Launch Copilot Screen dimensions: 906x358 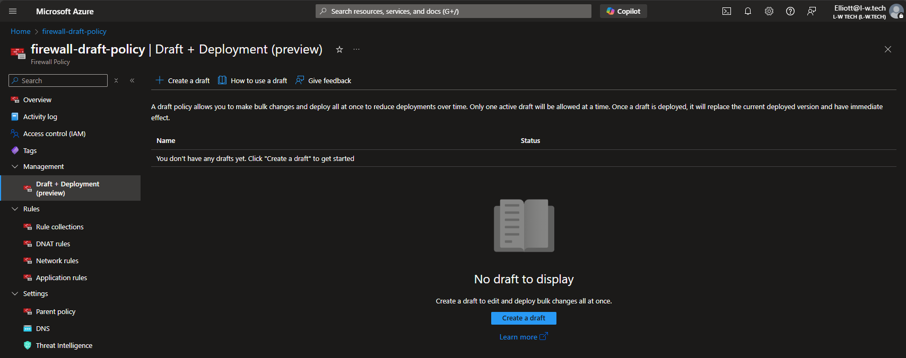(x=623, y=11)
